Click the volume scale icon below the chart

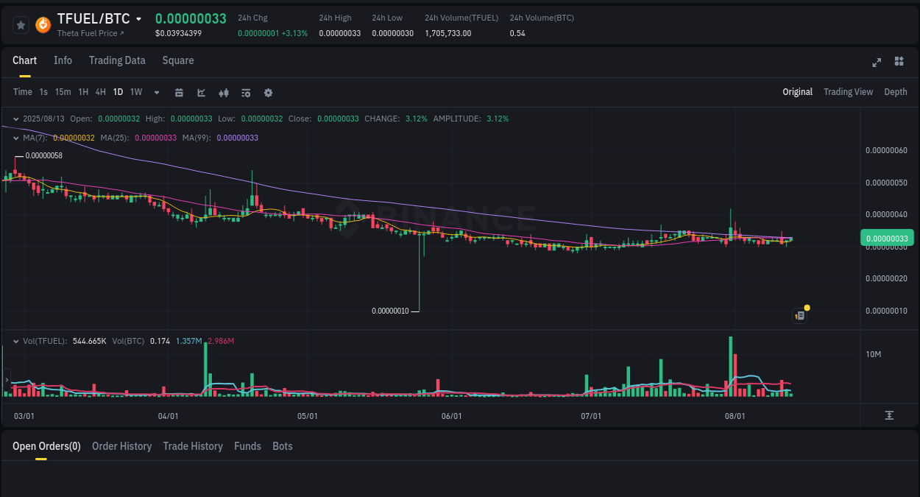(x=889, y=415)
